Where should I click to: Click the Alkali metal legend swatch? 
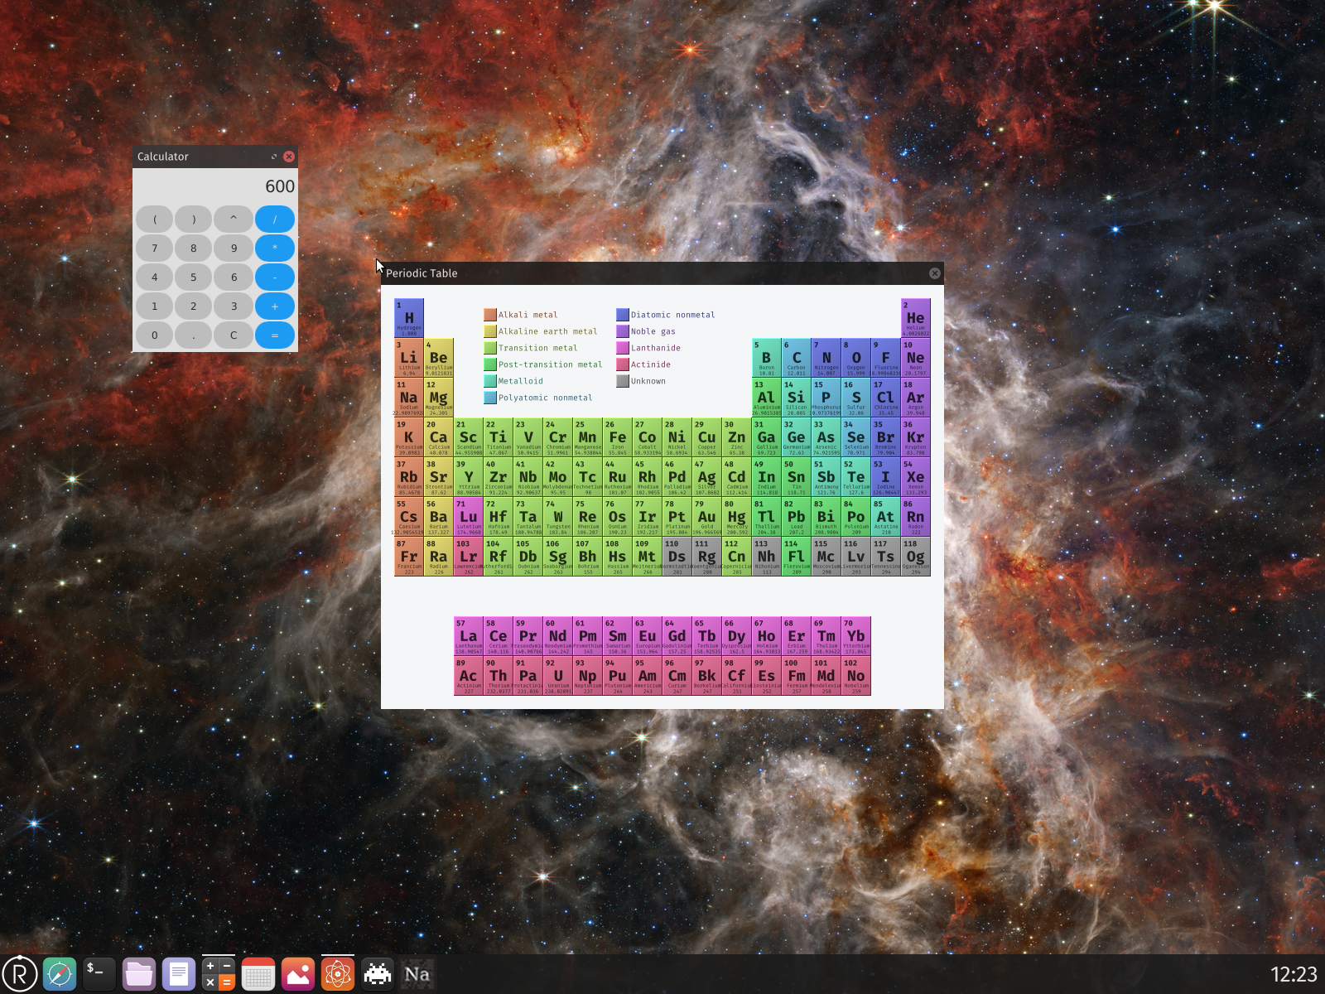pos(490,315)
